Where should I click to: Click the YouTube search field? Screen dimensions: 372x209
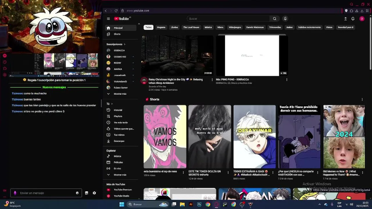pos(229,19)
